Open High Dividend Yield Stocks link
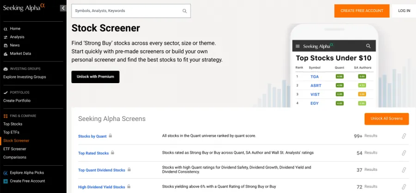 click(x=102, y=187)
